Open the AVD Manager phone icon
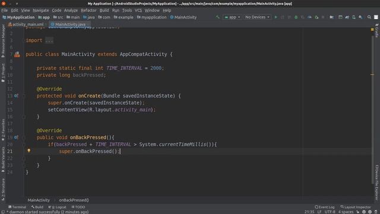Screen dimensions: 380x214 coord(354,17)
